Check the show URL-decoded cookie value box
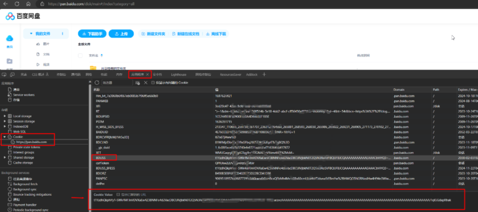The image size is (478, 212). [118, 194]
